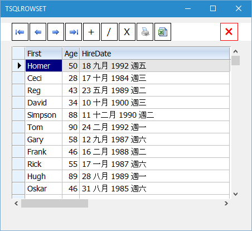252x231 pixels.
Task: Sort by First column header
Action: pyautogui.click(x=43, y=54)
